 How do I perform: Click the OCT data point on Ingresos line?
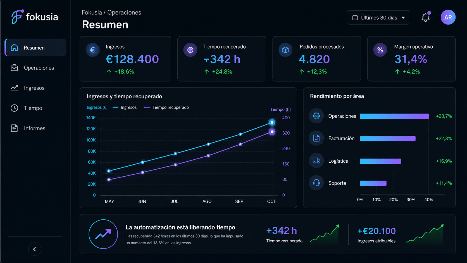pos(272,122)
